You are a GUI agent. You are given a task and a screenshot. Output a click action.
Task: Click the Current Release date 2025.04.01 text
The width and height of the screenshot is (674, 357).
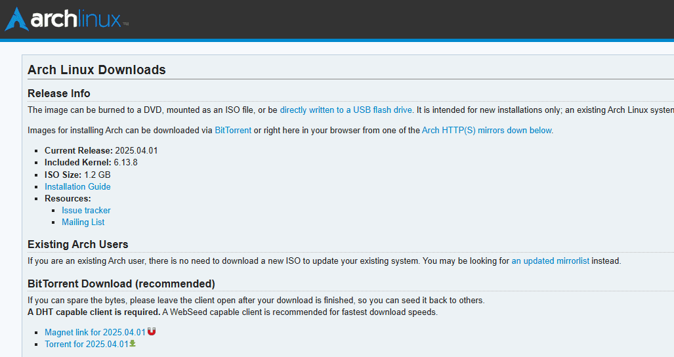(x=137, y=150)
